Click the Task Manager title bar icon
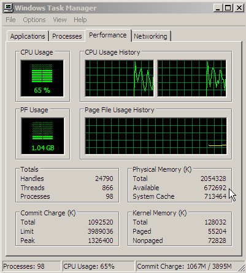Viewport: 246px width, 273px height. point(9,8)
